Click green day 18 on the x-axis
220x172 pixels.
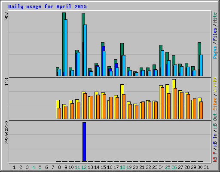122,167
